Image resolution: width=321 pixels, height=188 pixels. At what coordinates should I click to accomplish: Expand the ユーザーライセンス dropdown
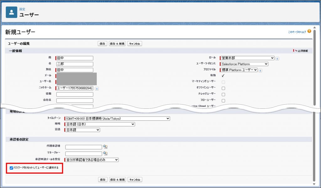pyautogui.click(x=244, y=64)
